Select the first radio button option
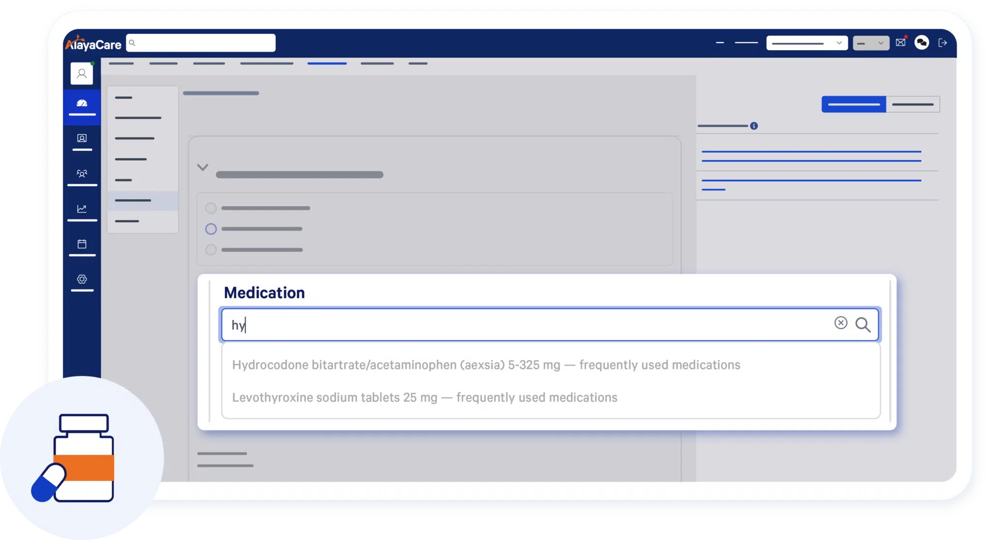The width and height of the screenshot is (991, 540). point(210,208)
